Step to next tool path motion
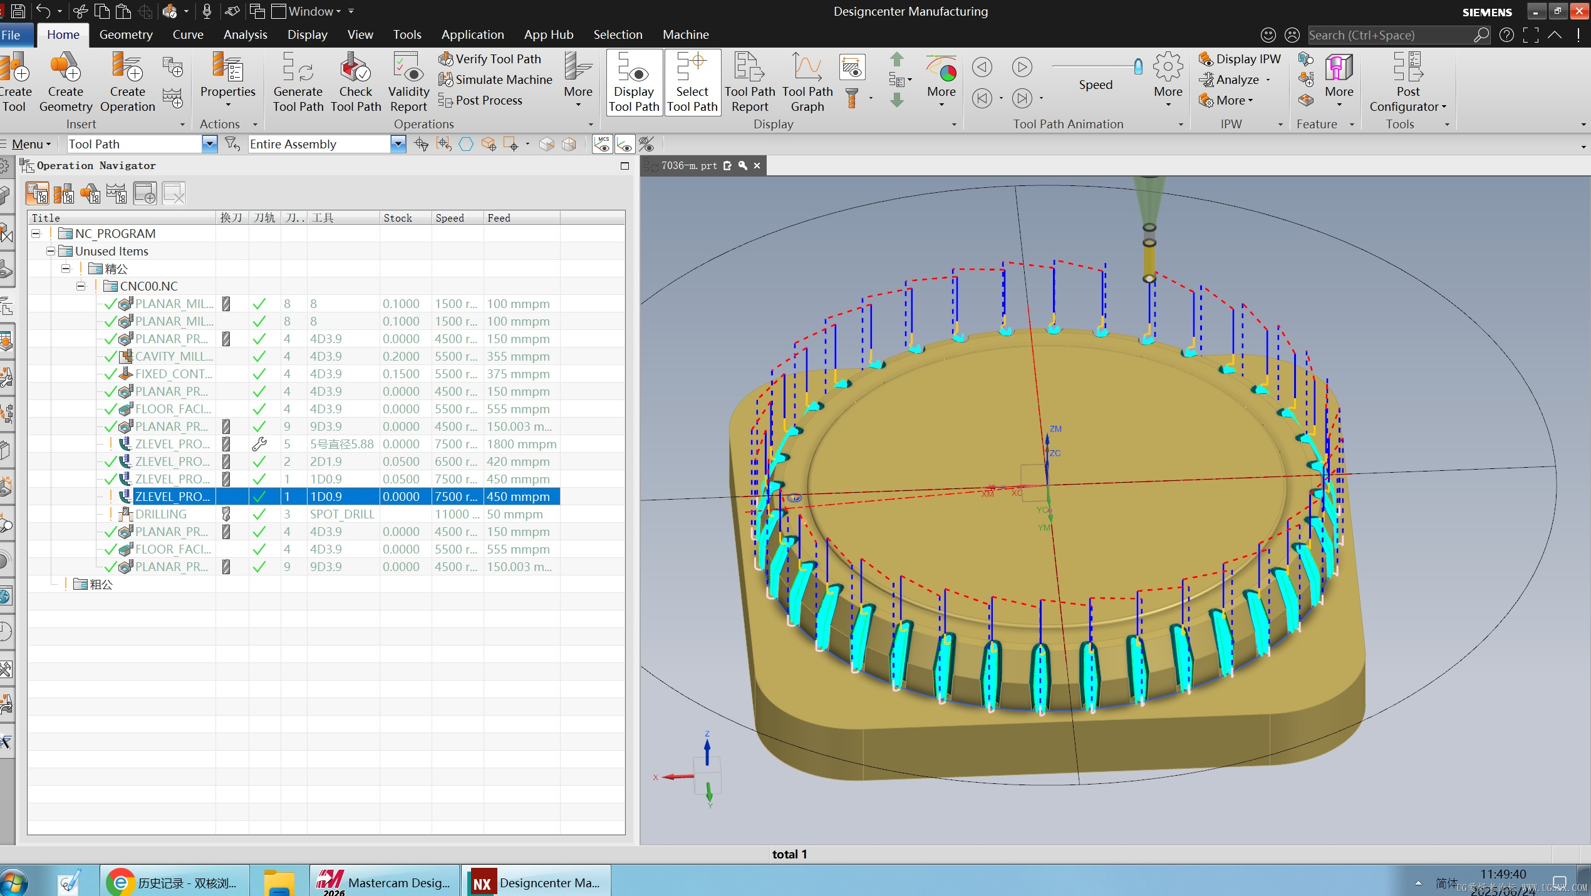 [x=1022, y=98]
